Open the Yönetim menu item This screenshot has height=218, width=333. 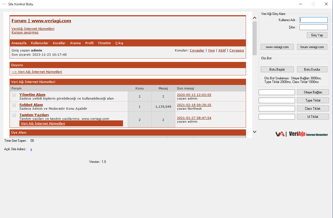(x=104, y=43)
